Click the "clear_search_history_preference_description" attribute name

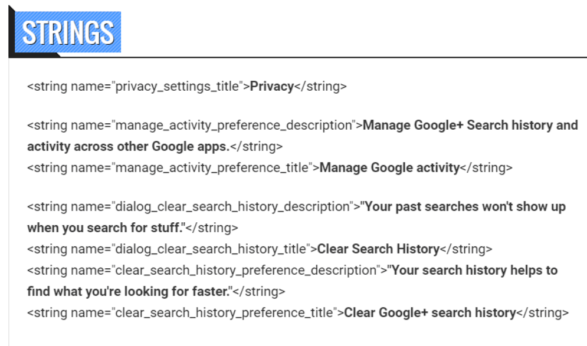tap(245, 271)
